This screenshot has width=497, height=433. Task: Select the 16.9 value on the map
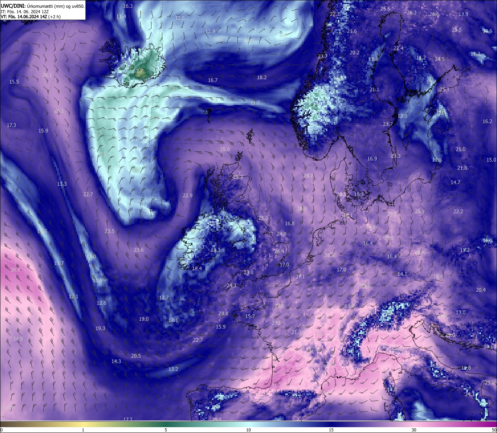point(372,159)
